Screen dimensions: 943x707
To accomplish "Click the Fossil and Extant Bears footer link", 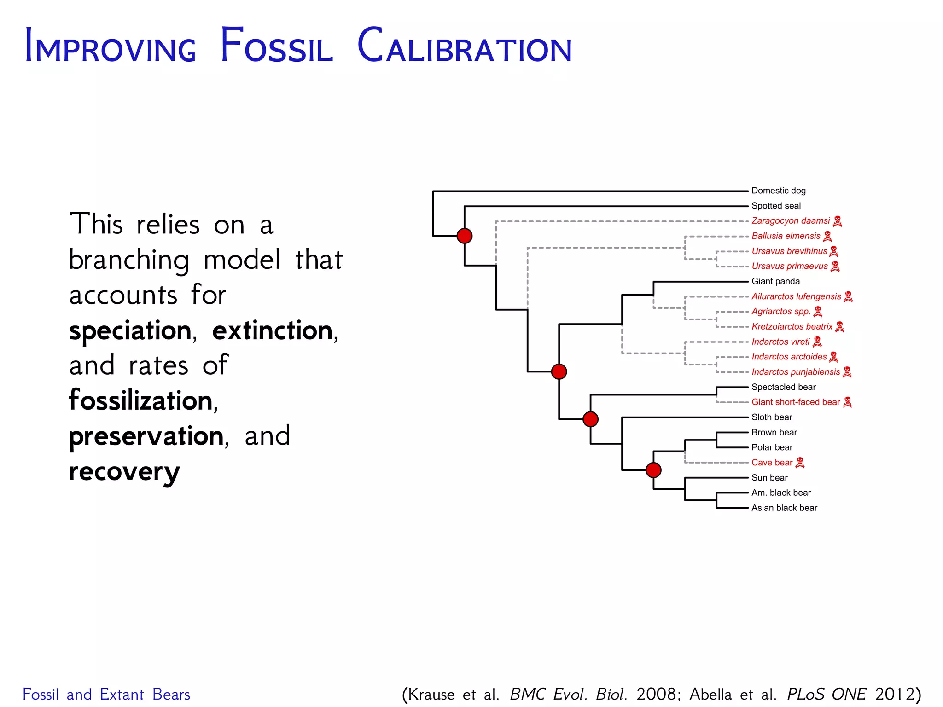I will pos(106,694).
